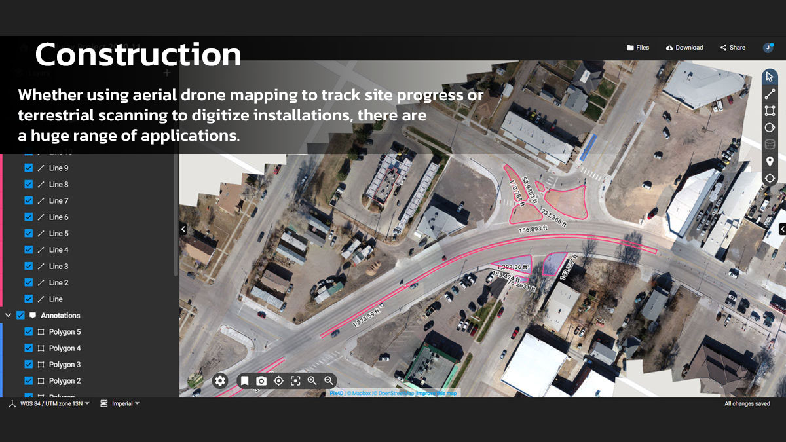Take a screenshot with camera icon
Viewport: 786px width, 442px height.
click(x=261, y=380)
